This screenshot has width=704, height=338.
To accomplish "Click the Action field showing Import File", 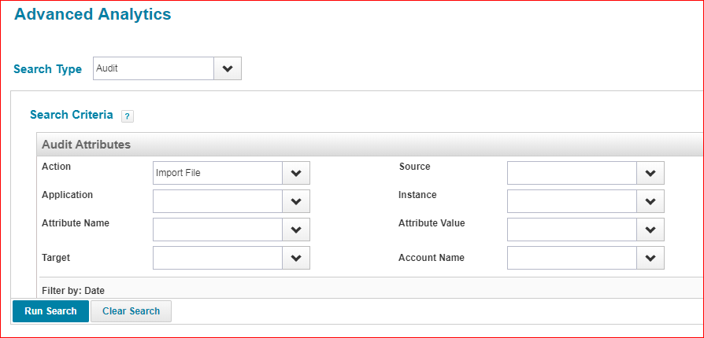I will tap(217, 173).
